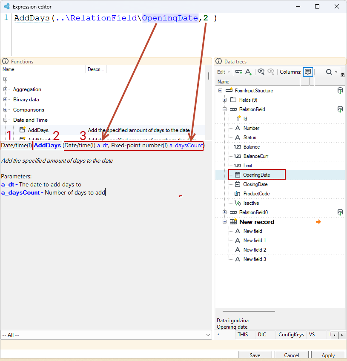The height and width of the screenshot is (361, 347).
Task: Collapse the New record node
Action: (224, 222)
